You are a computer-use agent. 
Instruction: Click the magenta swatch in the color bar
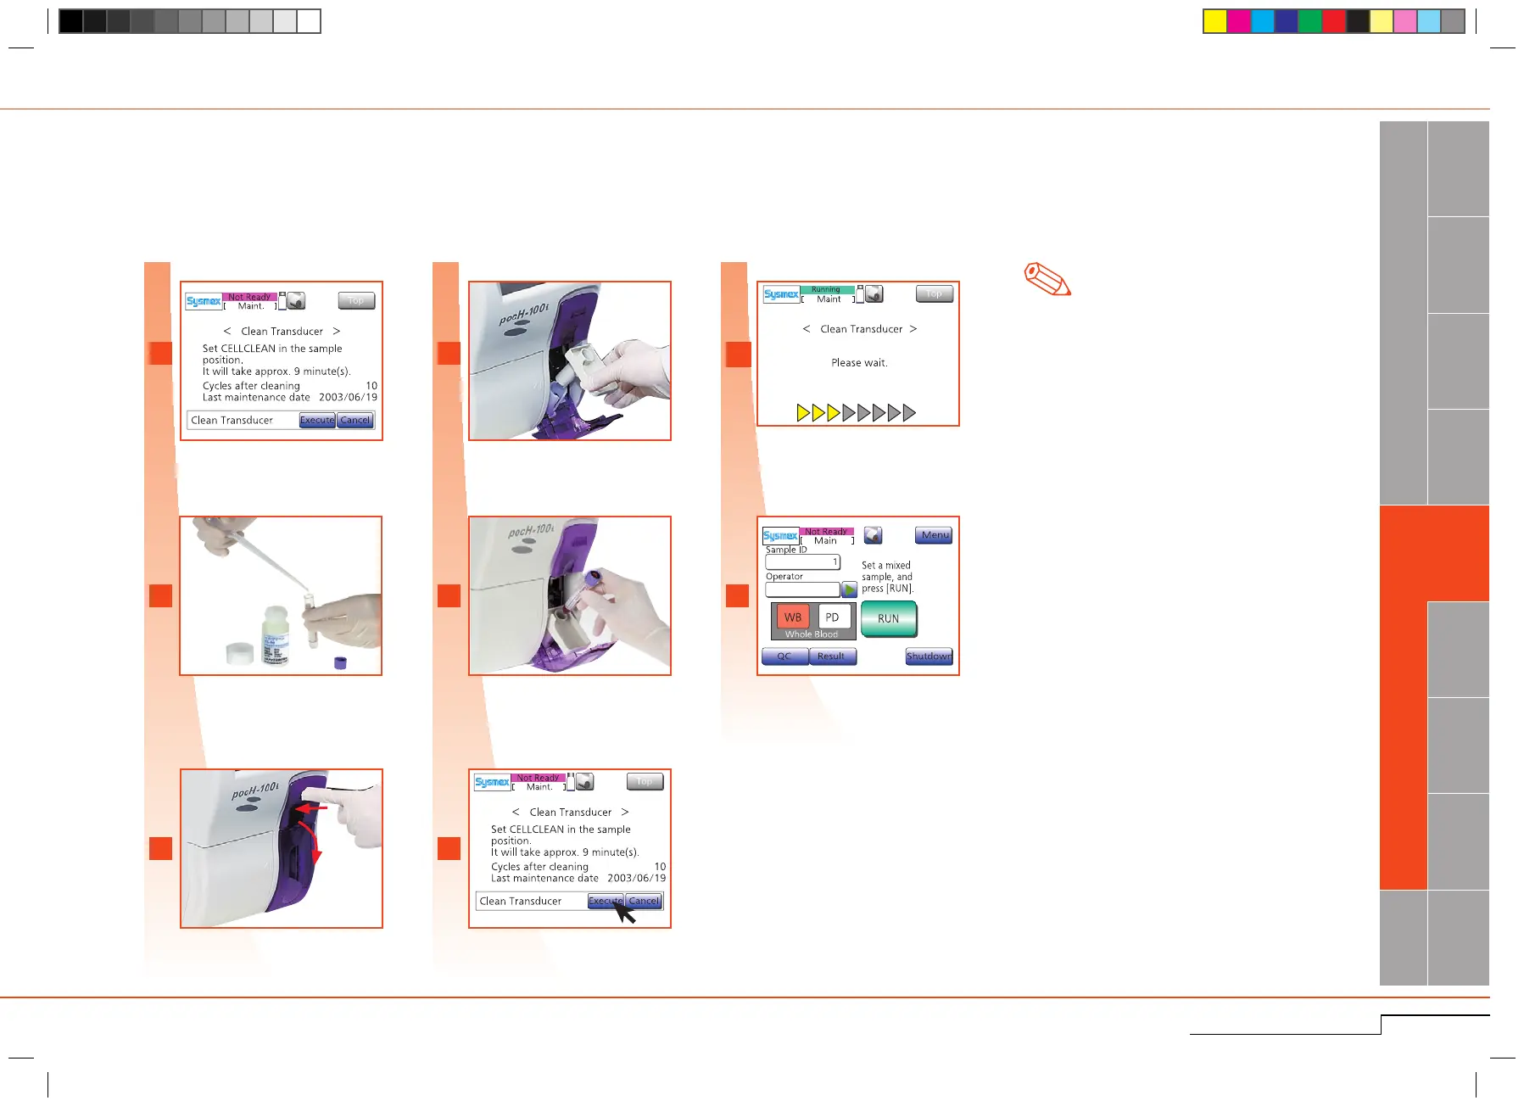point(1238,21)
